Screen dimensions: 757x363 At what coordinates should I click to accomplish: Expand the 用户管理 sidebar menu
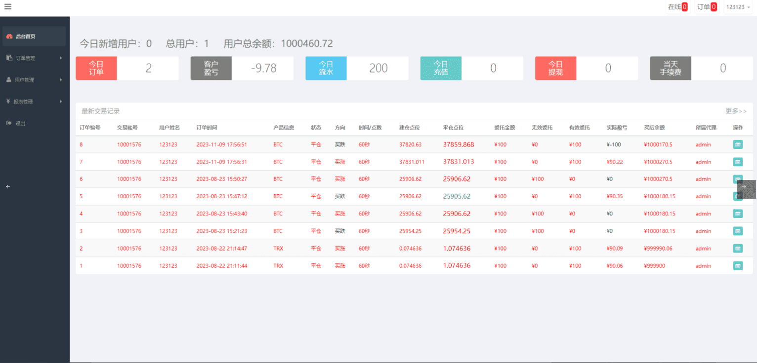[x=34, y=80]
